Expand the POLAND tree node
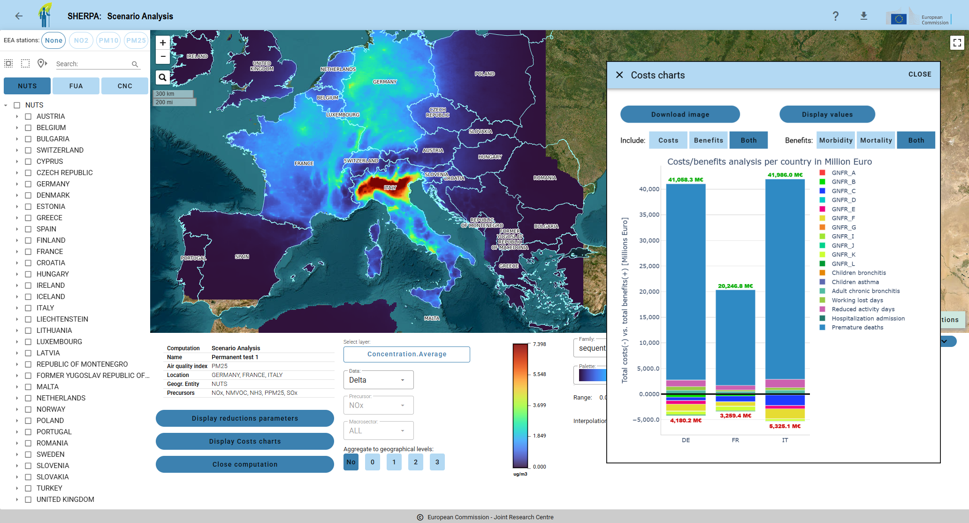Image resolution: width=969 pixels, height=523 pixels. [x=17, y=421]
